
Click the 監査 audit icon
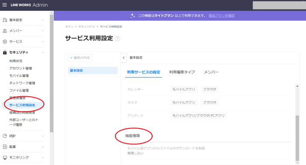(5, 147)
